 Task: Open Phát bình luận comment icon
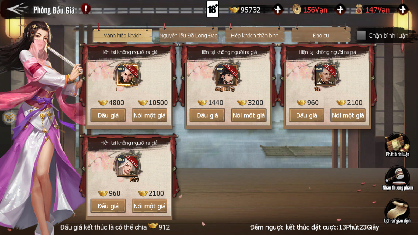pos(397,145)
